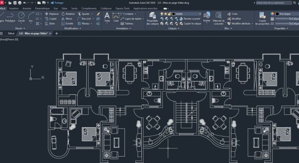Open the Paramétrique ribbon tab
This screenshot has width=299, height=163.
coord(42,8)
